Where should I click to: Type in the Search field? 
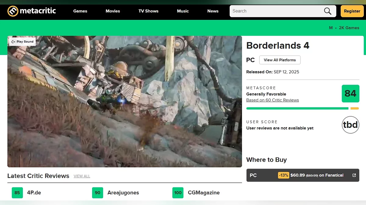pyautogui.click(x=274, y=11)
